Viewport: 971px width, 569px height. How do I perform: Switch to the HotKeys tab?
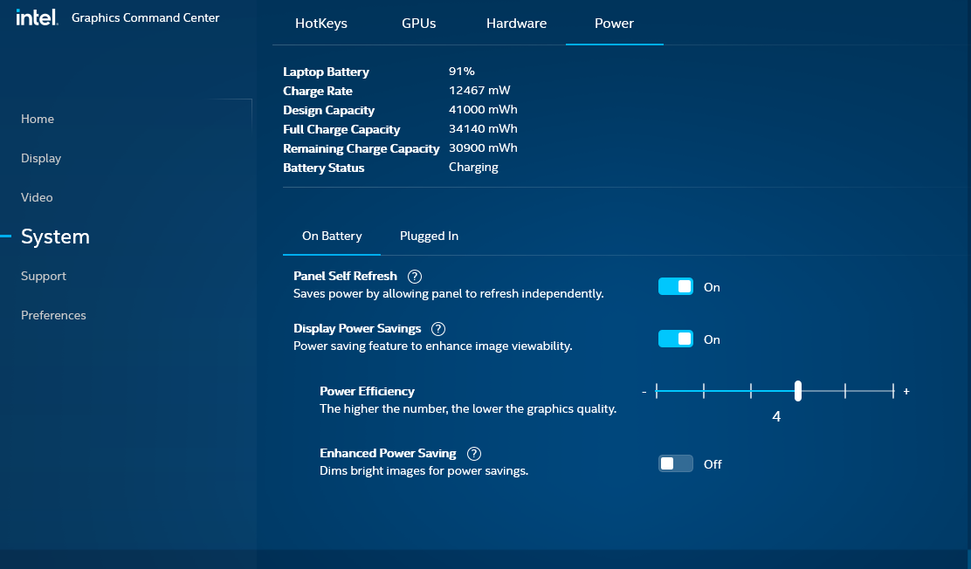[321, 24]
